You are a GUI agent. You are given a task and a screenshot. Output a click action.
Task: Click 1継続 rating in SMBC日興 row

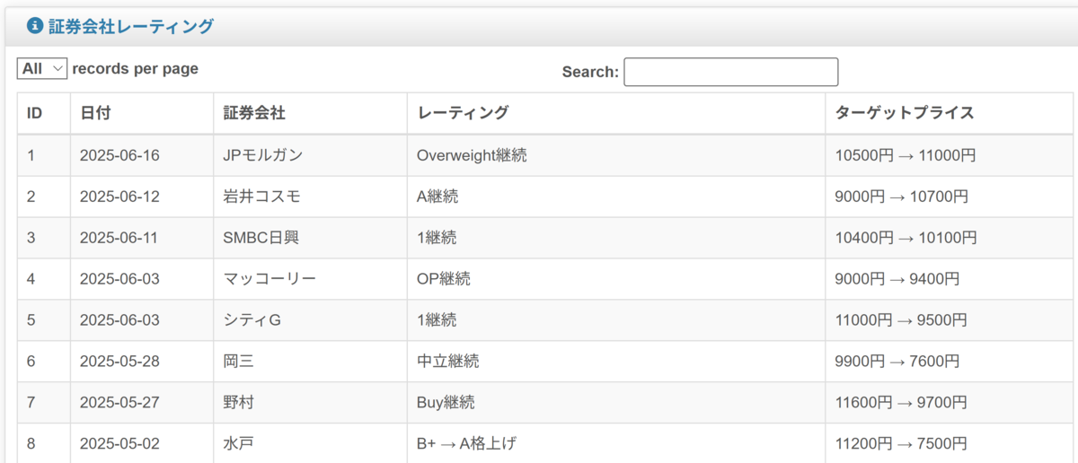point(616,238)
